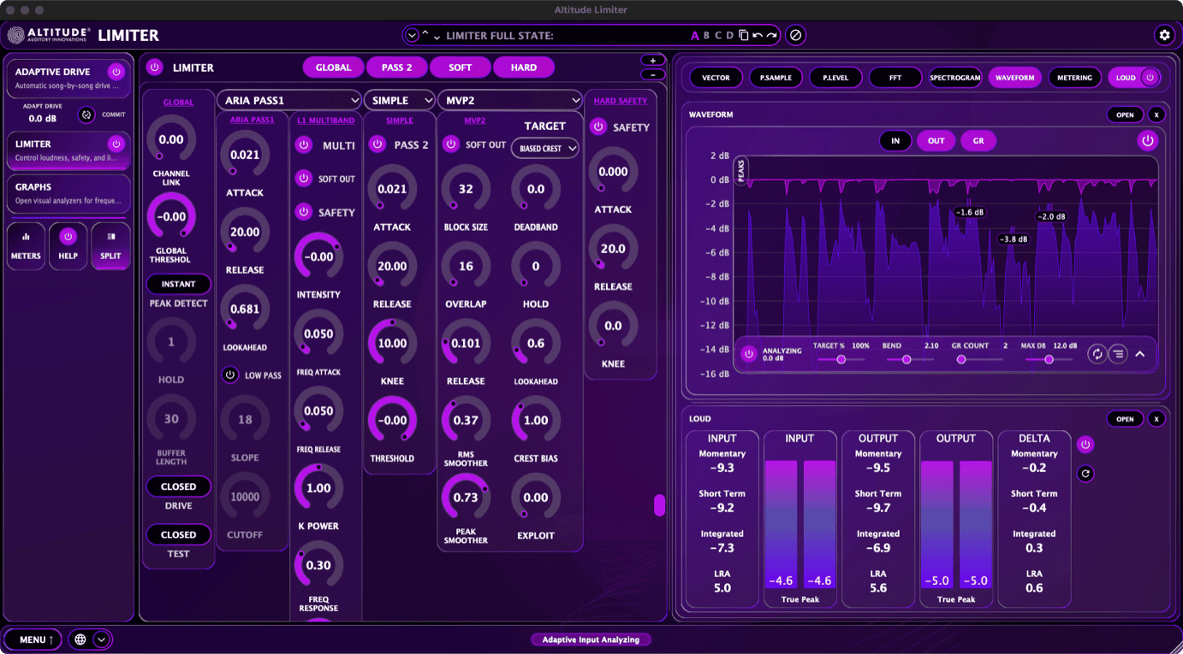Screen dimensions: 1183x654
Task: Toggle the Pass 2 power switch
Action: (377, 144)
